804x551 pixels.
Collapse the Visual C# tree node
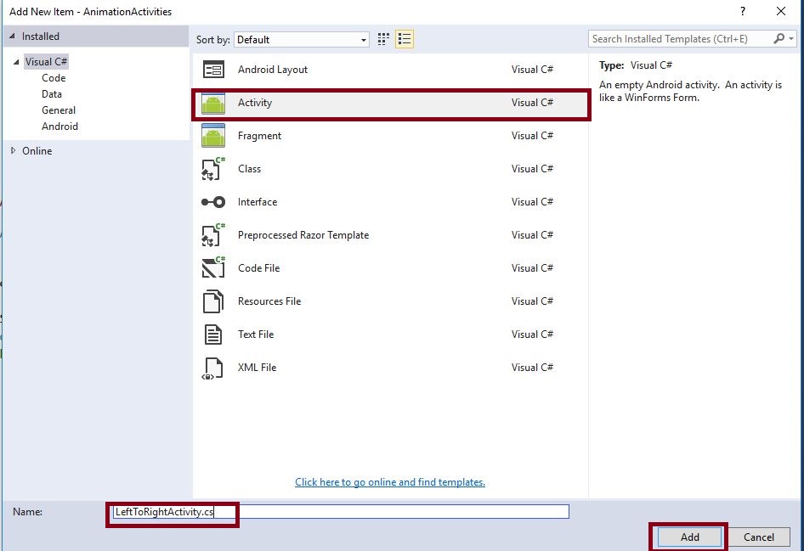(16, 62)
